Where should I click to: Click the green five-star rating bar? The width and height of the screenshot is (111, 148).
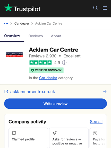41,62
